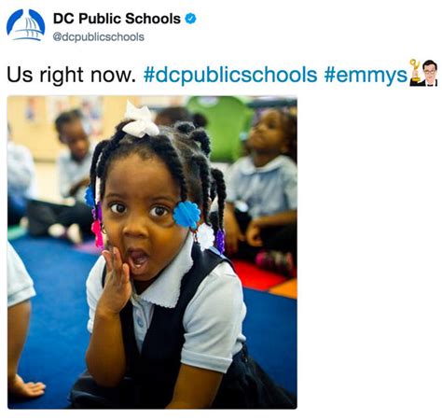Screen dimensions: 442x420
Task: Click the girl's dark jumper dress
Action: (x=161, y=343)
